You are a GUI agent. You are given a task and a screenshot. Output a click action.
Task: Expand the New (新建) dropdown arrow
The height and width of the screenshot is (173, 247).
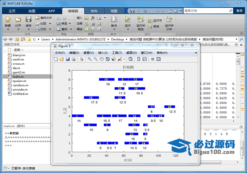click(x=8, y=29)
